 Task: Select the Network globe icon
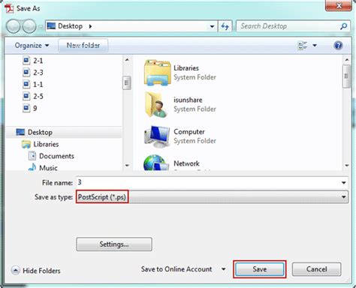coord(156,163)
